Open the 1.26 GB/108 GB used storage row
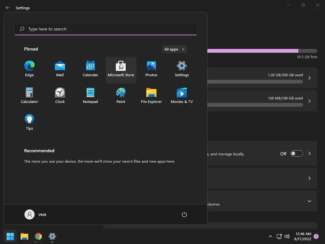 (x=262, y=78)
